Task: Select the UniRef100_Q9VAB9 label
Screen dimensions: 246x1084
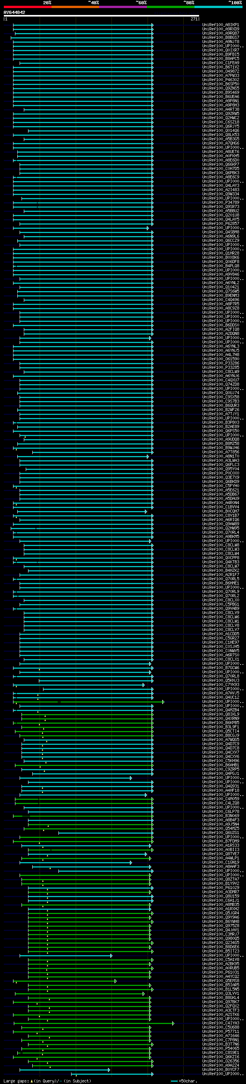Action: click(x=221, y=608)
